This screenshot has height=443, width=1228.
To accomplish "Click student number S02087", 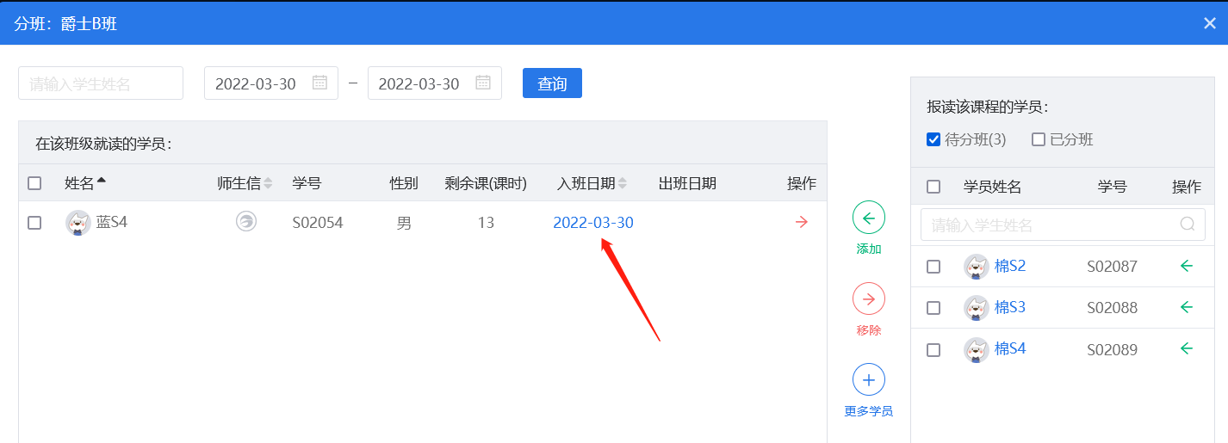I will (x=1112, y=267).
